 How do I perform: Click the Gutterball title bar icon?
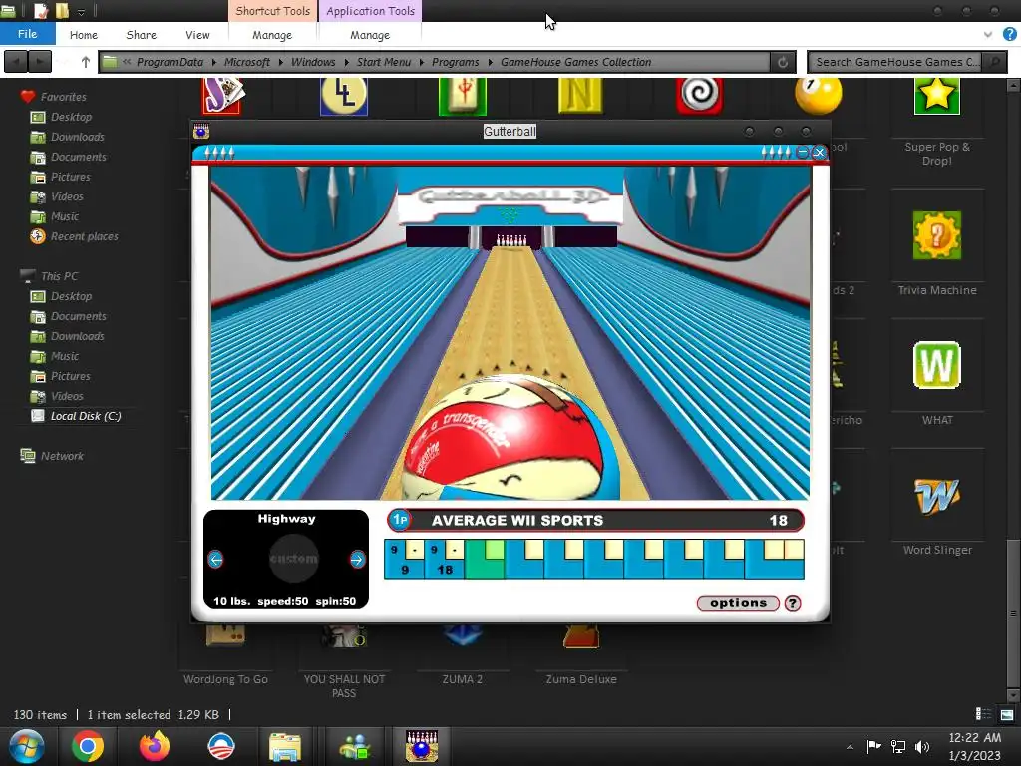pos(201,132)
